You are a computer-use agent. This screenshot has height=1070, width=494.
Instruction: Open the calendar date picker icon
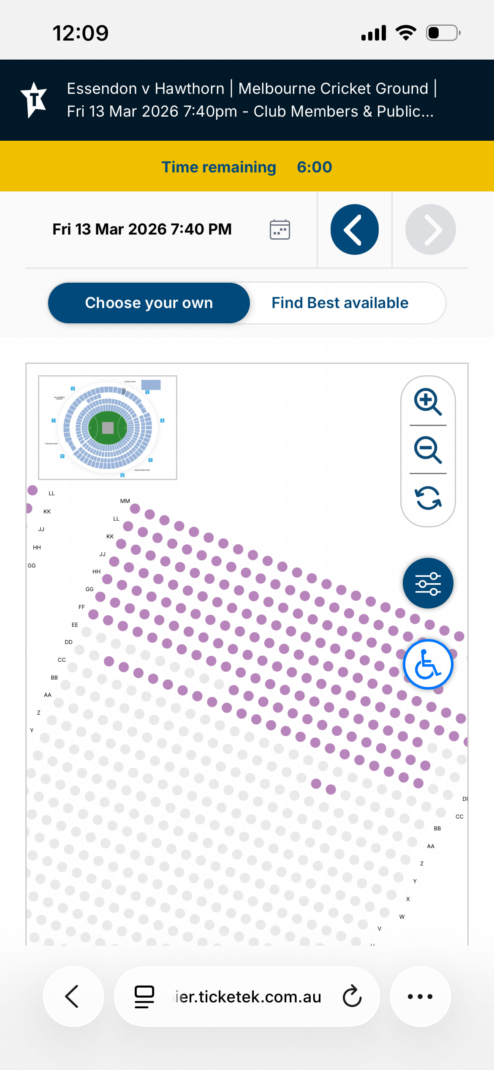(x=280, y=229)
